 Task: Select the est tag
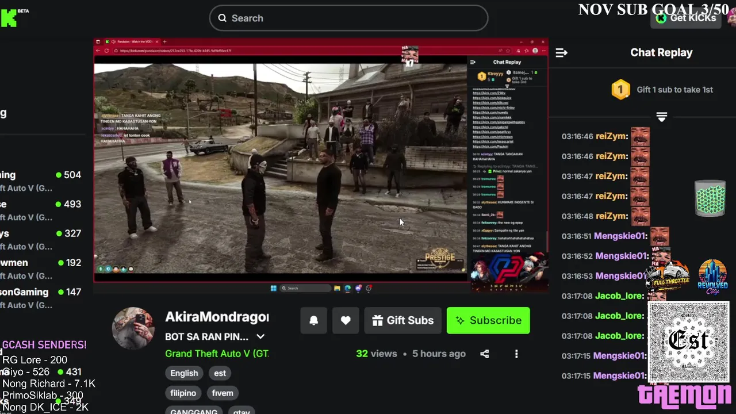pyautogui.click(x=220, y=373)
